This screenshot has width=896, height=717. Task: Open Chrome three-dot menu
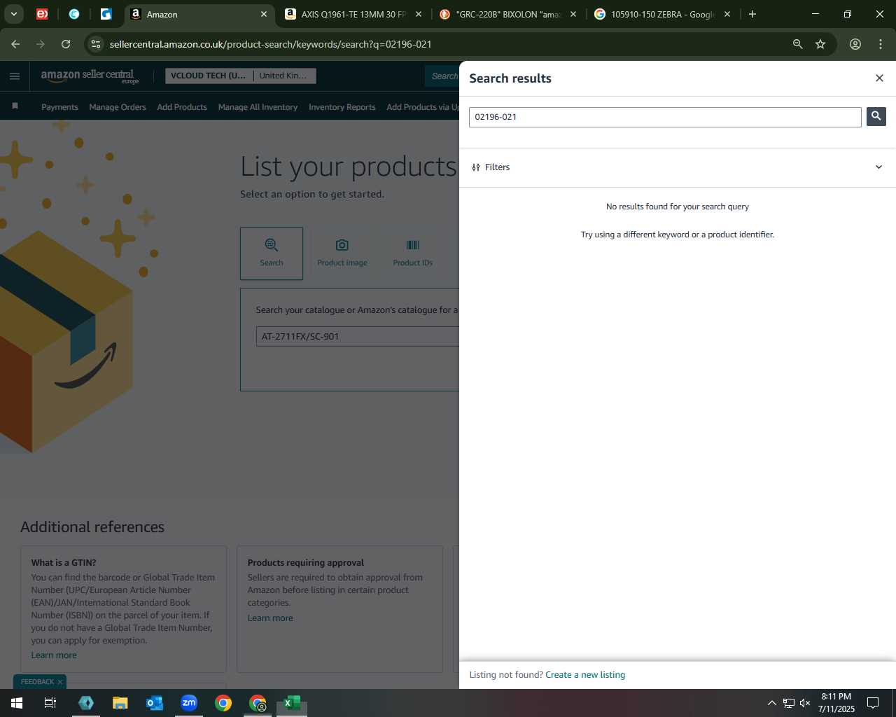881,44
